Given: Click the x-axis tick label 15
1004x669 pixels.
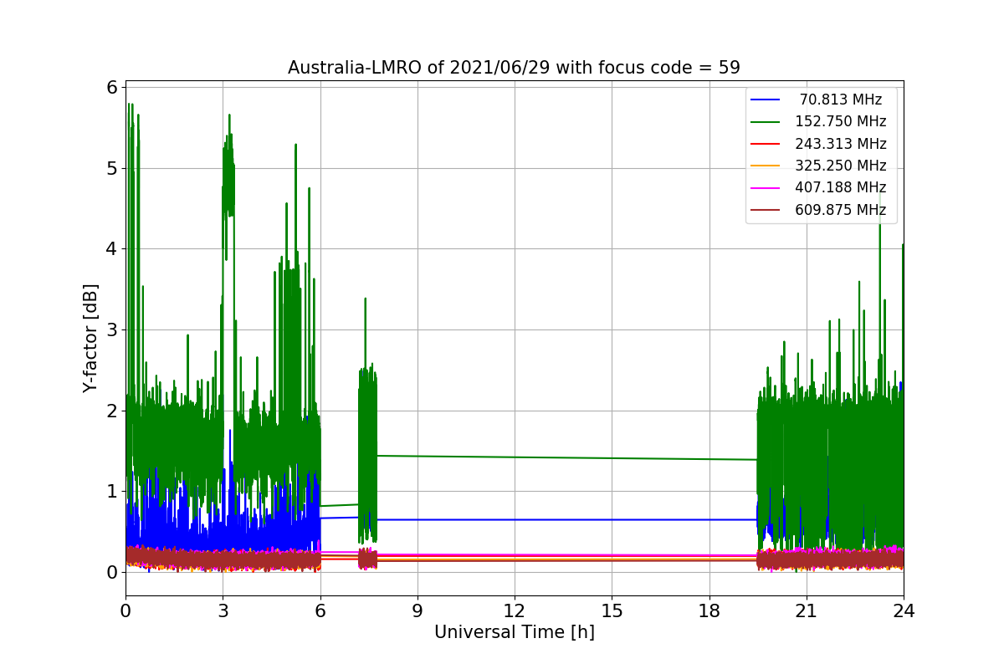Looking at the screenshot, I should point(612,611).
